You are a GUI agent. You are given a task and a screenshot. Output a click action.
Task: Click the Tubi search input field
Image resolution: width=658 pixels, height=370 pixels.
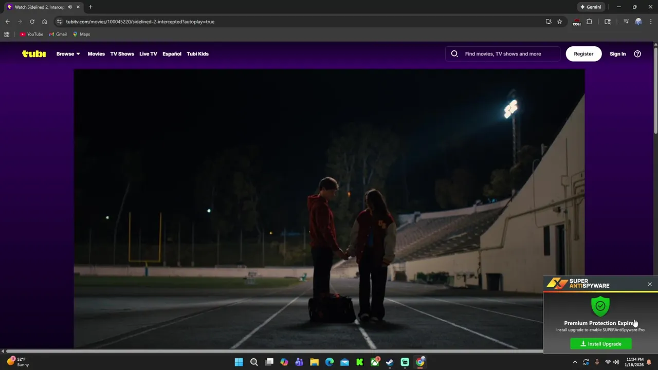click(503, 53)
